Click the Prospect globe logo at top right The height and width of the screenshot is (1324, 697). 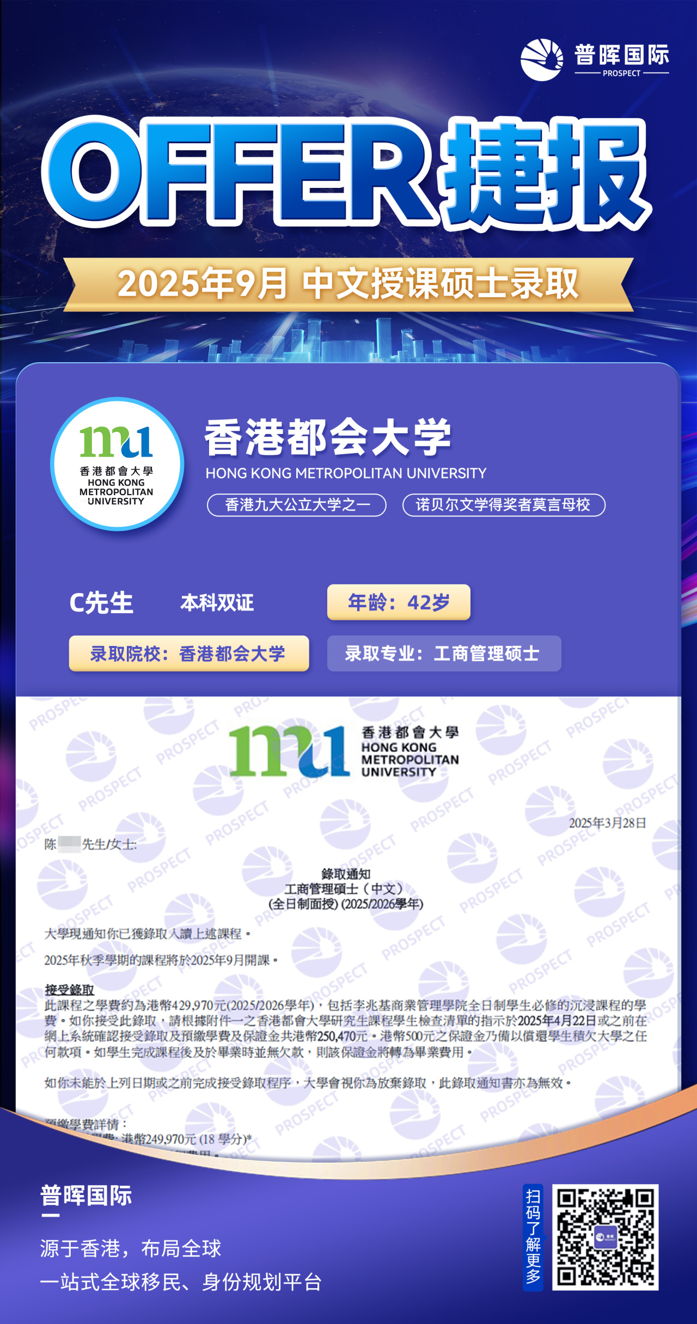click(x=541, y=59)
